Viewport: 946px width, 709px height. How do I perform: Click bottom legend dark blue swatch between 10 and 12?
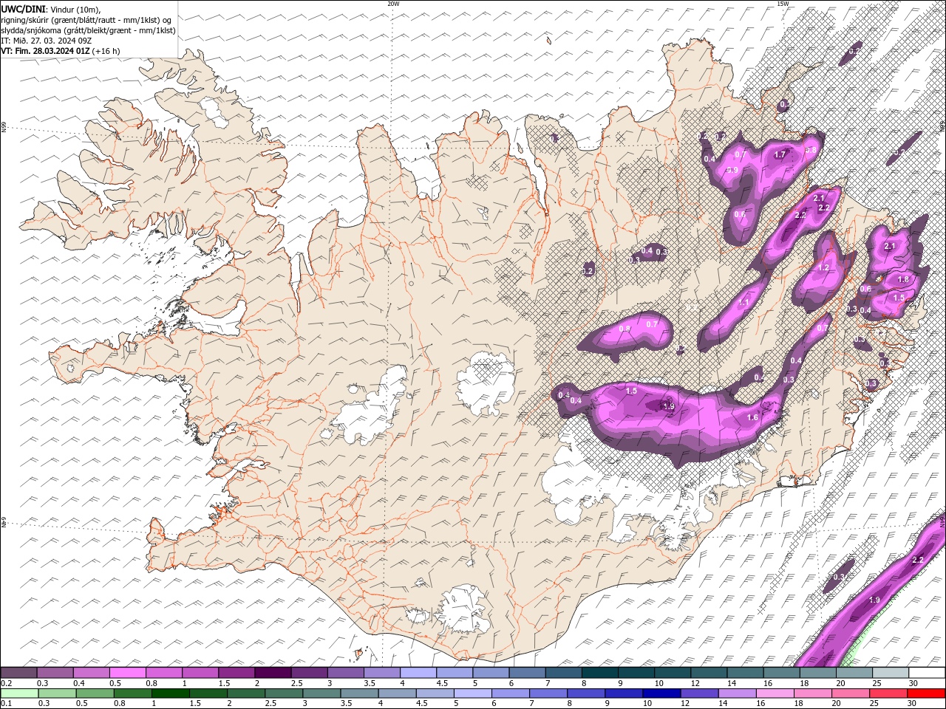point(662,693)
